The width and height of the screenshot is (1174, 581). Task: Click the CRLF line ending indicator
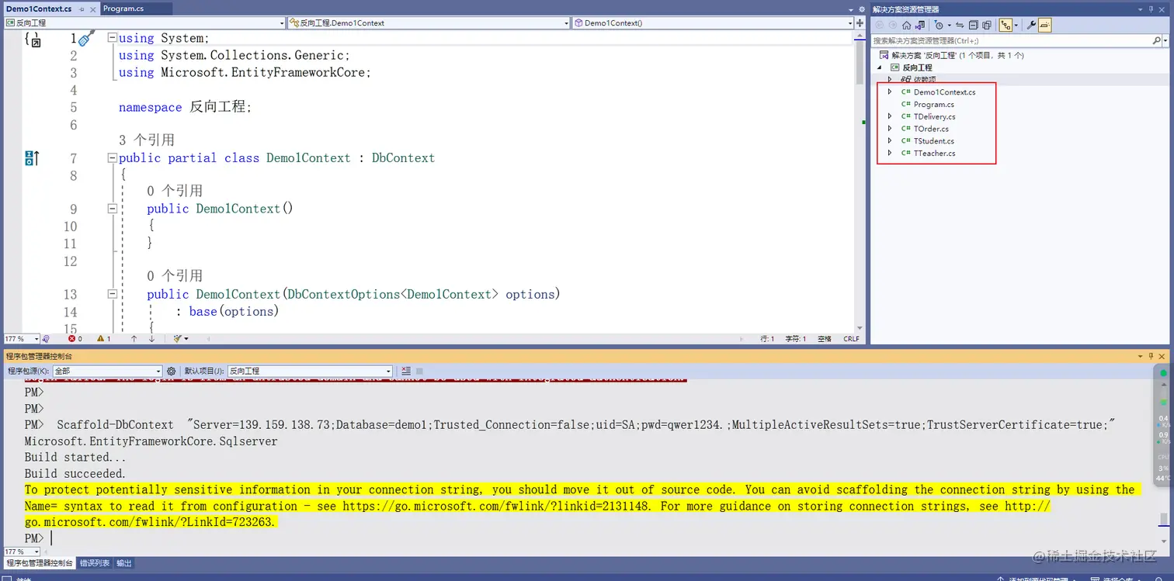[851, 339]
